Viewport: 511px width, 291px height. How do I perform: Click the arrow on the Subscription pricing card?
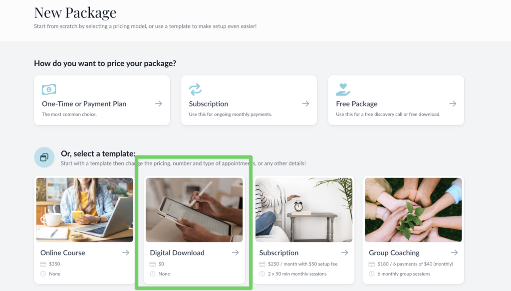pyautogui.click(x=305, y=104)
